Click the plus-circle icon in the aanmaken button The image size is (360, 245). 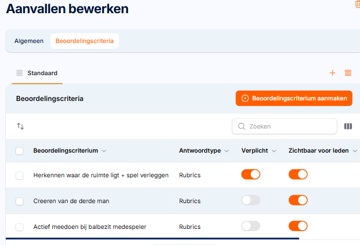245,98
